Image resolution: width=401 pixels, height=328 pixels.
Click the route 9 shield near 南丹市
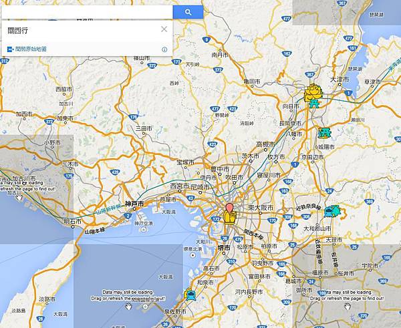click(207, 39)
